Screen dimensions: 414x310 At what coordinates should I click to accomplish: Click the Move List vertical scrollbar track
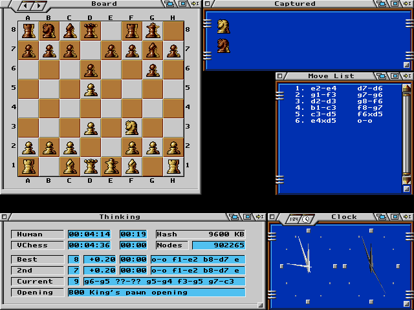pos(406,136)
